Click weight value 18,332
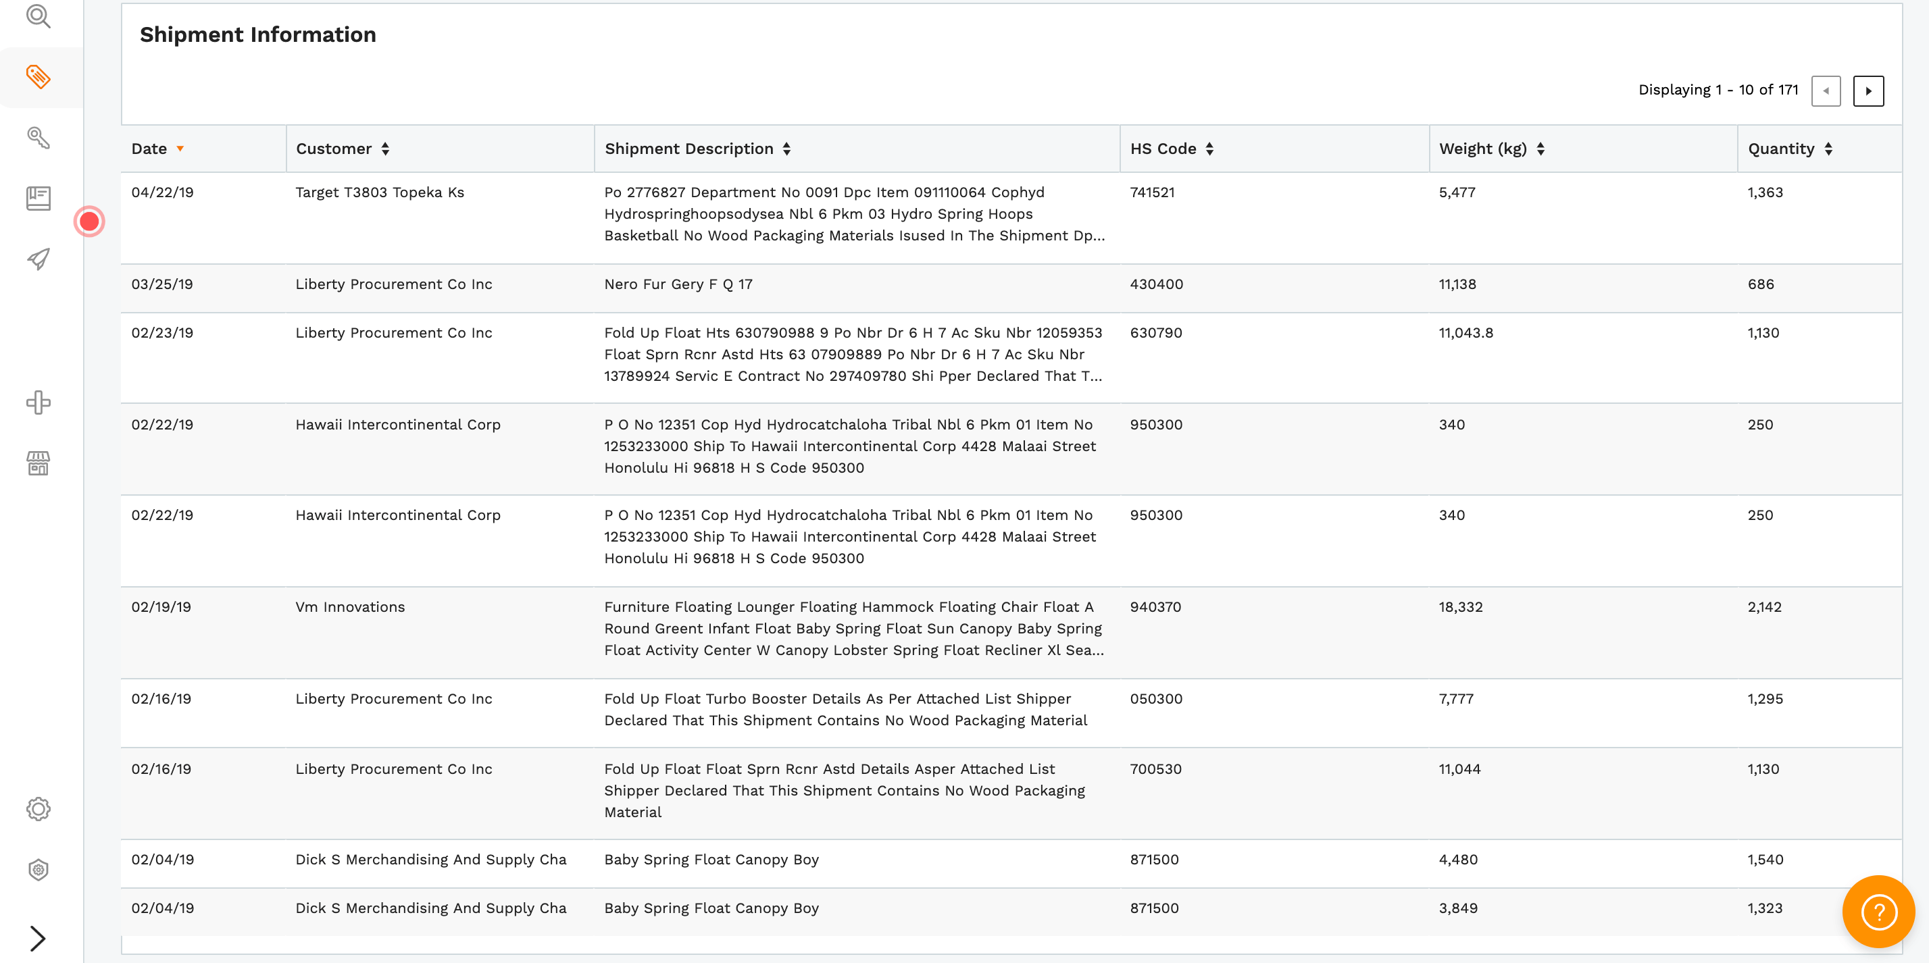This screenshot has height=963, width=1929. [x=1460, y=607]
